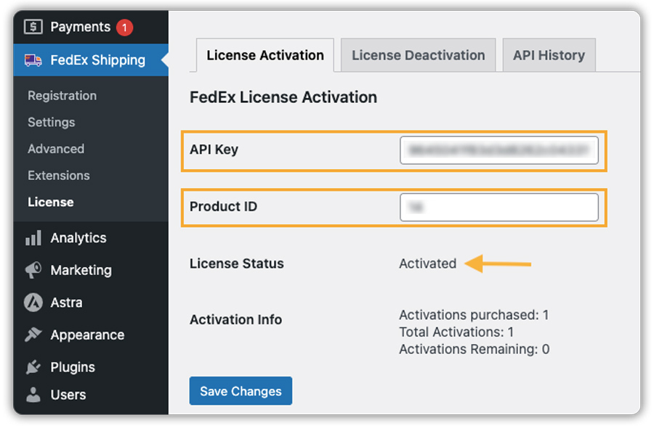Click the FedEx Shipping truck icon
This screenshot has width=654, height=426.
[x=33, y=60]
